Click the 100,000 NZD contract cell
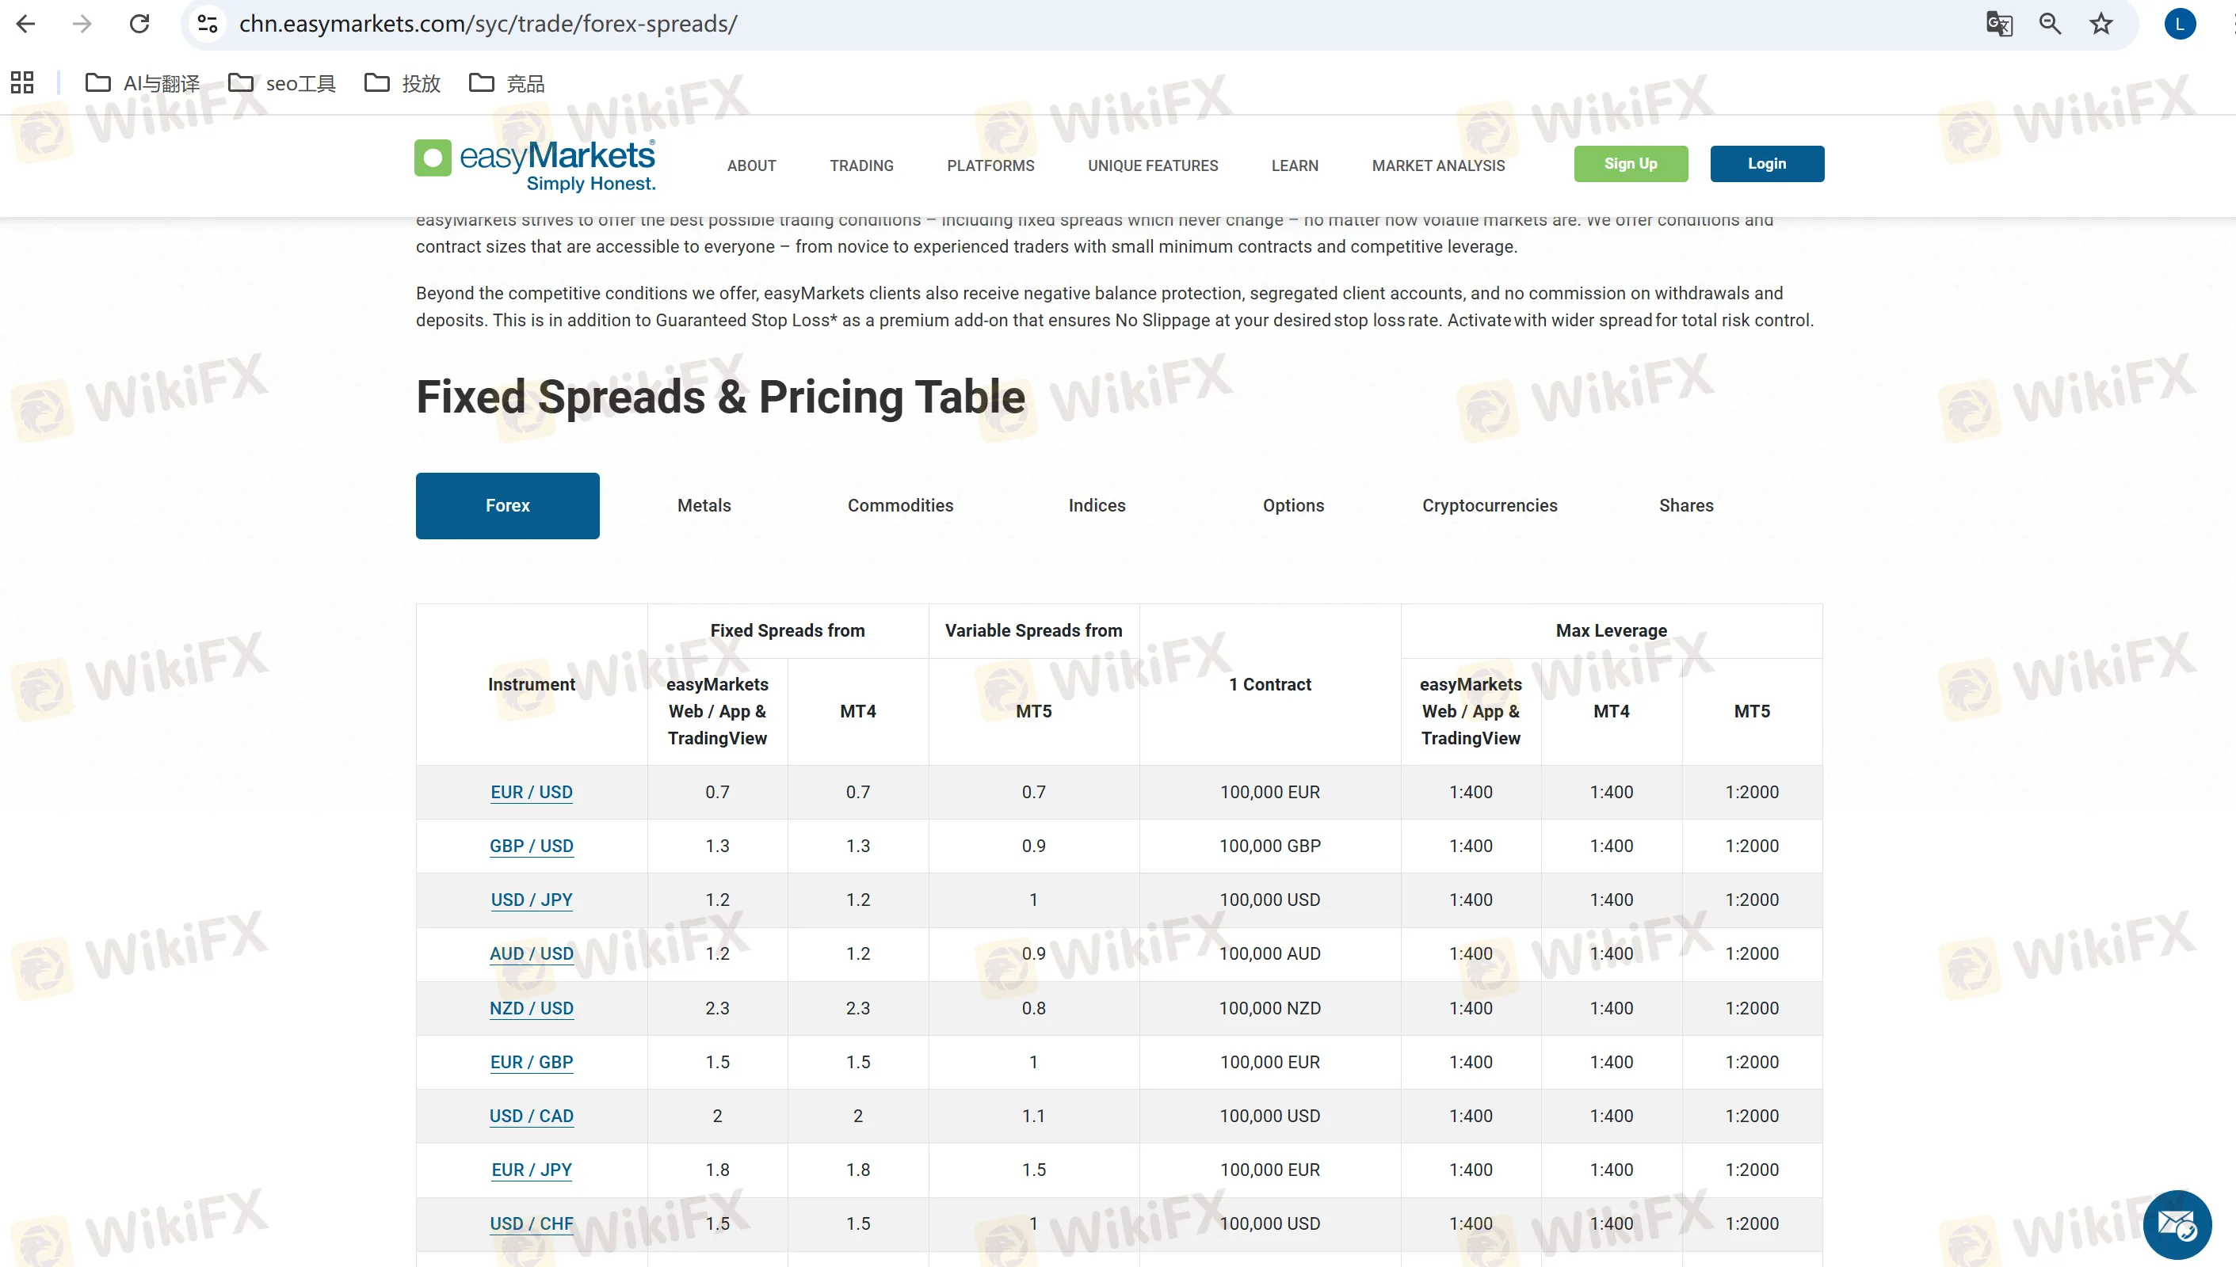The image size is (2236, 1267). pos(1269,1009)
